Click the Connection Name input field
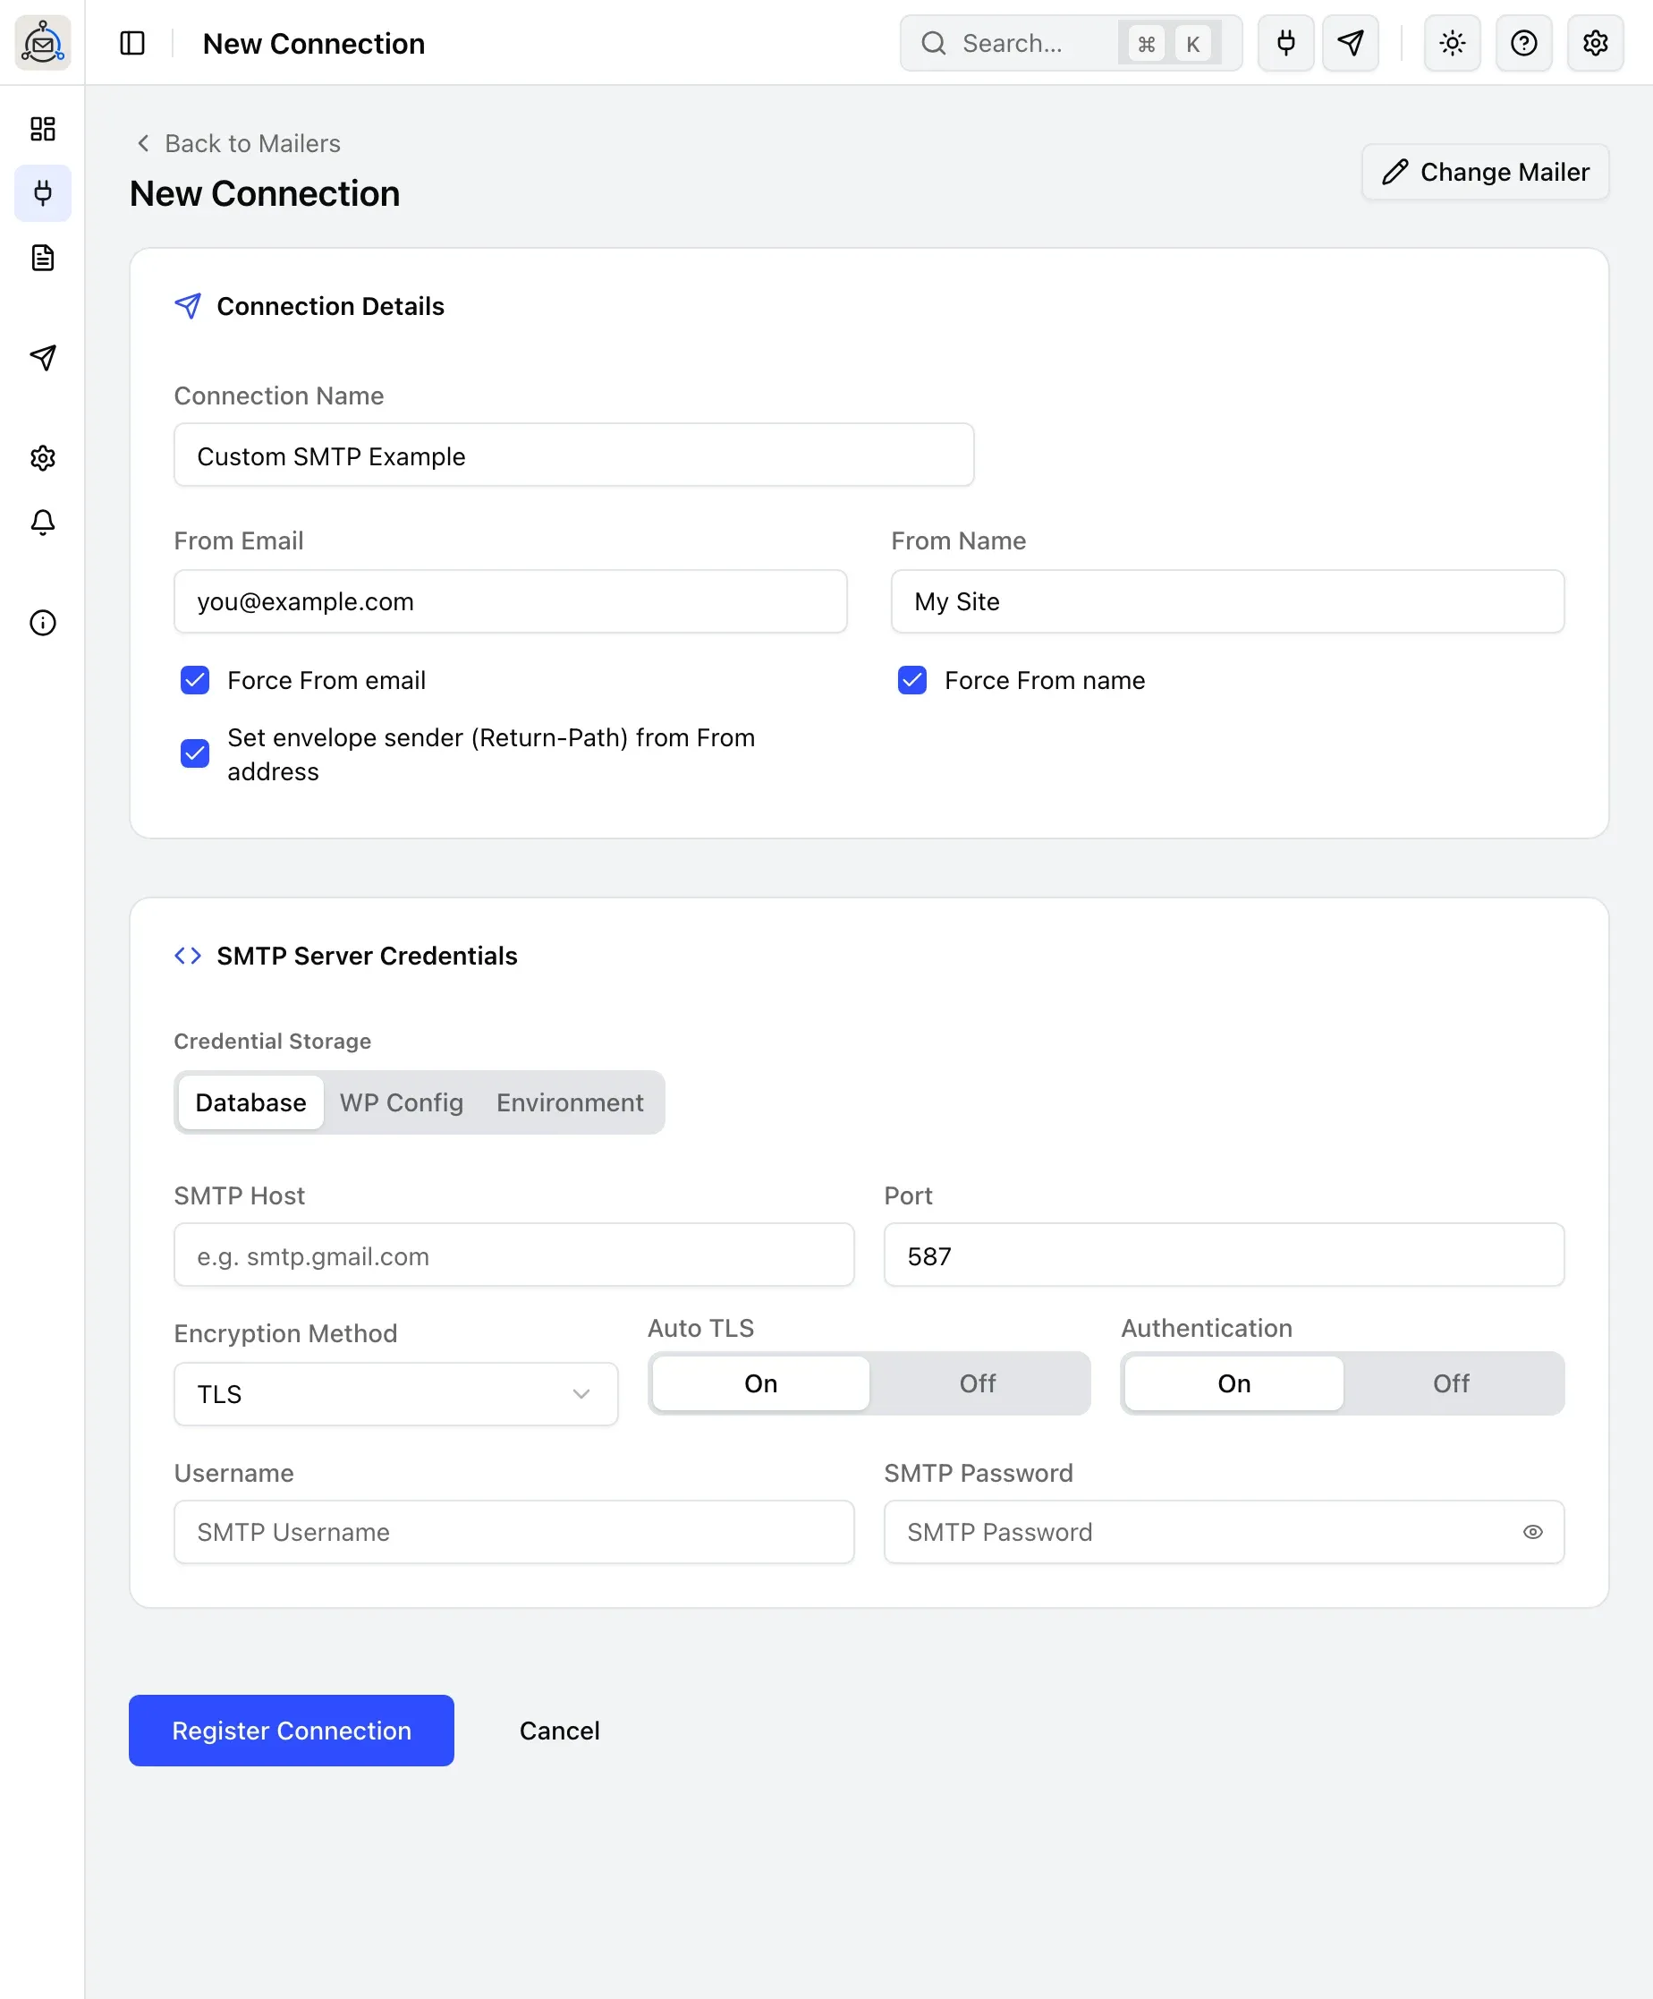1653x1999 pixels. 574,455
